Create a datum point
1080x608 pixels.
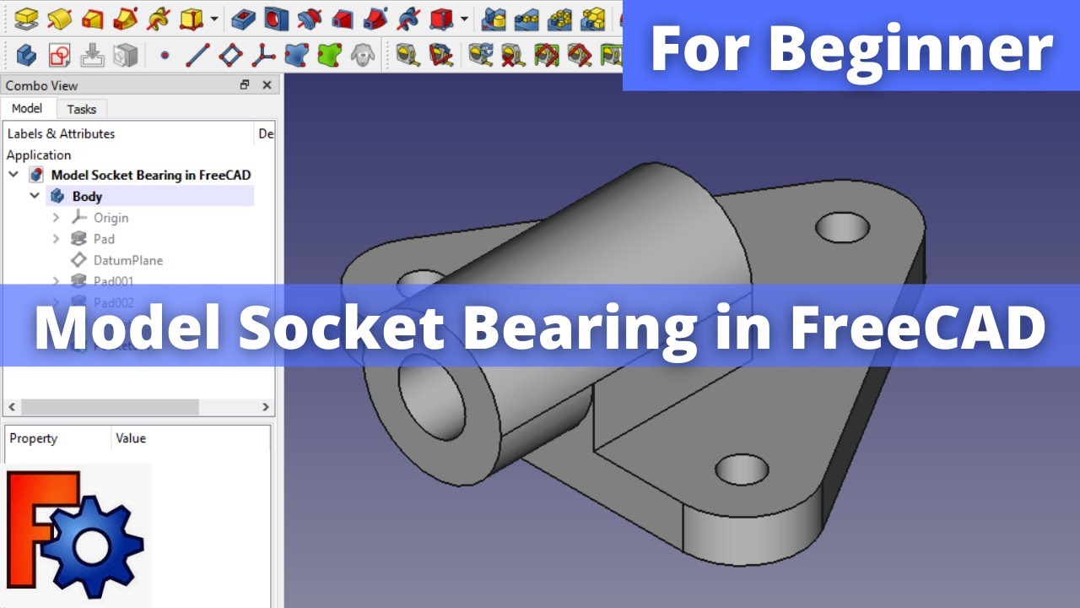[165, 57]
